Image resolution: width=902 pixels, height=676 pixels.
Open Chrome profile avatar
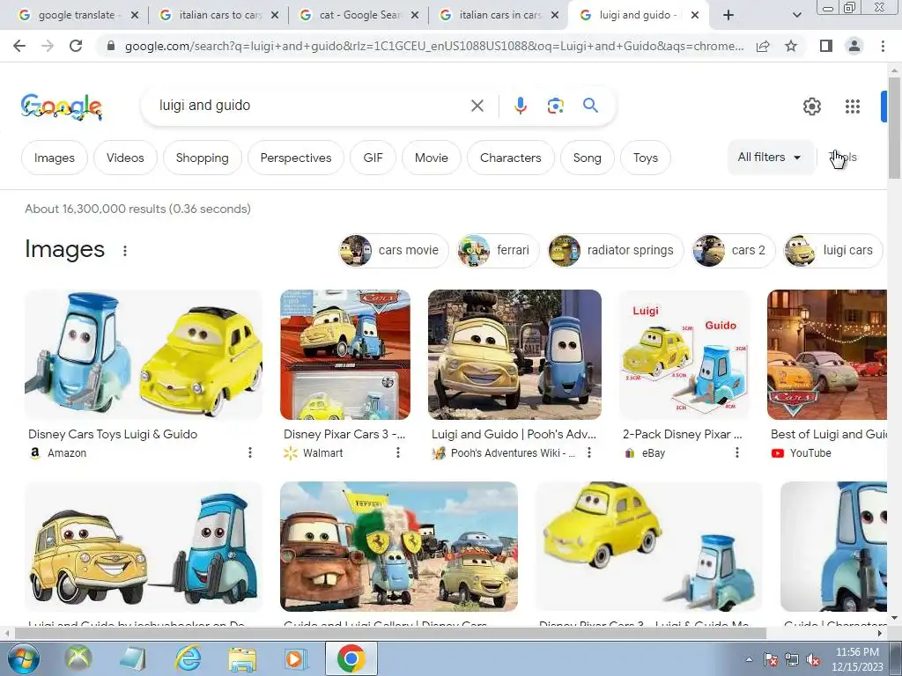tap(854, 46)
